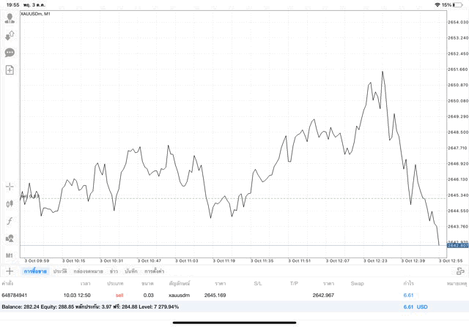The height and width of the screenshot is (327, 469).
Task: Open the chat messages icon
Action: click(10, 53)
